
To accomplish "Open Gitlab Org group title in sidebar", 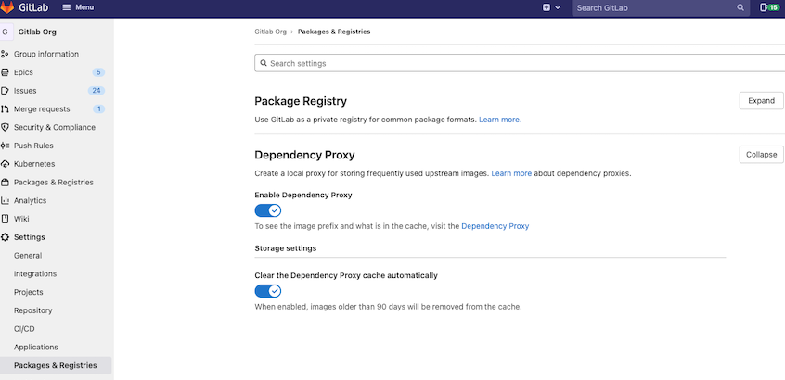I will click(x=37, y=32).
